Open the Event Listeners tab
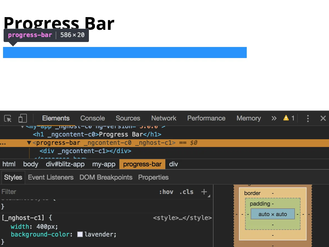Image resolution: width=329 pixels, height=247 pixels. coord(51,177)
